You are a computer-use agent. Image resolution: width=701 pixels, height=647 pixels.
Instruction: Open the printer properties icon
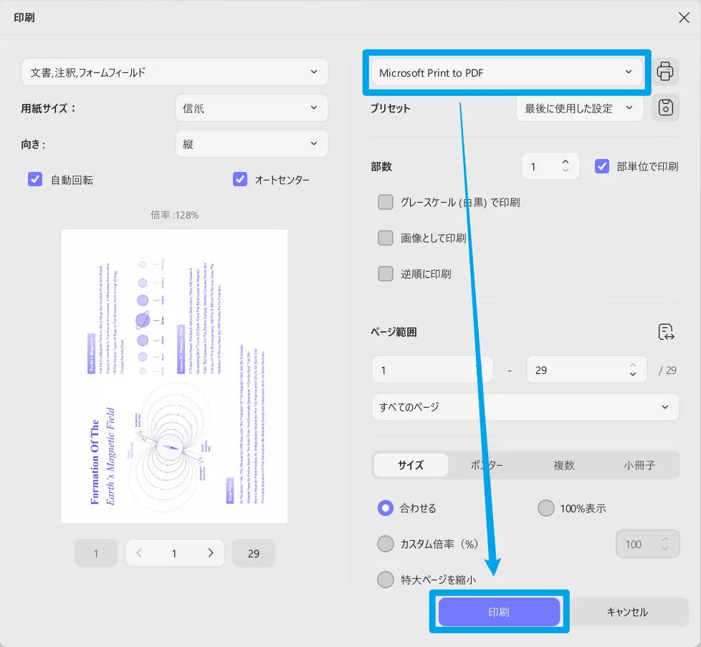coord(665,71)
